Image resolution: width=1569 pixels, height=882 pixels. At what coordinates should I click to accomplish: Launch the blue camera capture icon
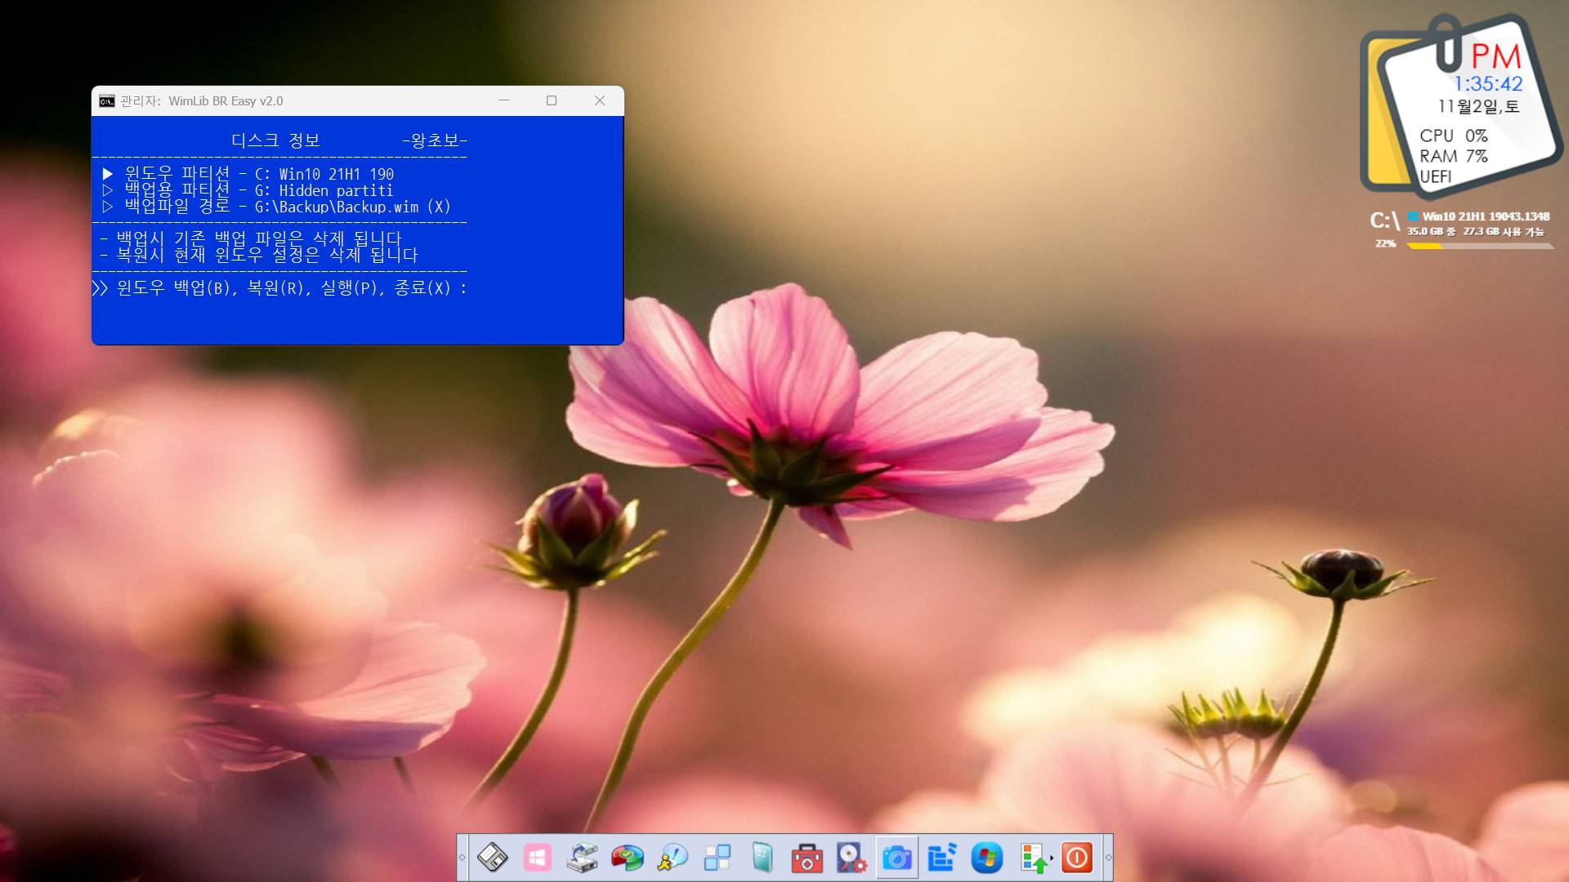point(896,857)
